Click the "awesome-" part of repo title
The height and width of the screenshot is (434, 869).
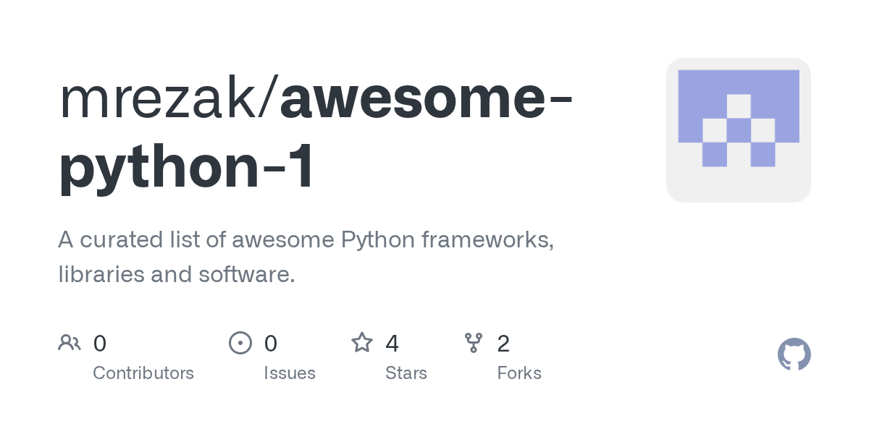coord(427,98)
